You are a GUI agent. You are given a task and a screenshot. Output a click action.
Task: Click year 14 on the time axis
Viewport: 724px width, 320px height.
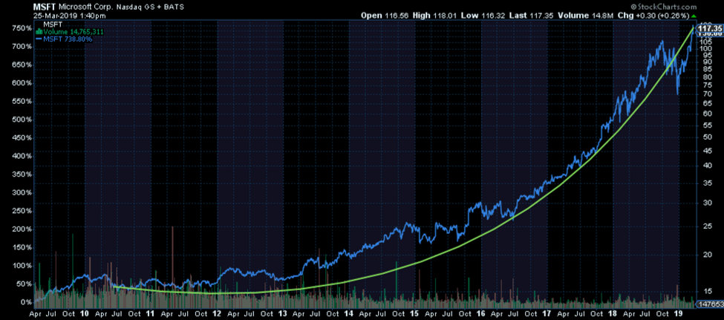[348, 313]
